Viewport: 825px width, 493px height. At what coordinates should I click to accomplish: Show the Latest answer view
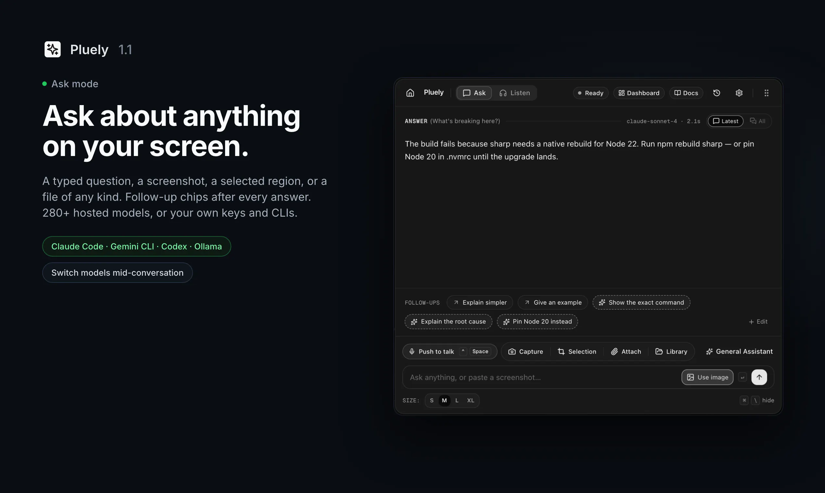pyautogui.click(x=726, y=121)
